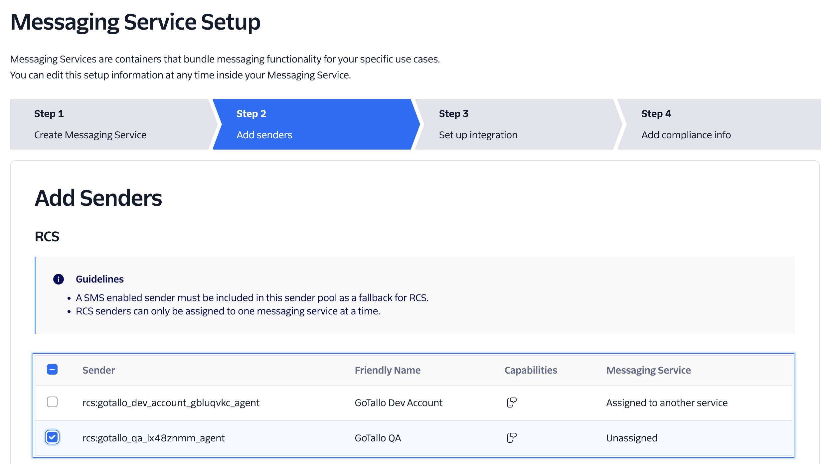Select Step 2 Add senders
821x464 pixels.
click(x=313, y=124)
